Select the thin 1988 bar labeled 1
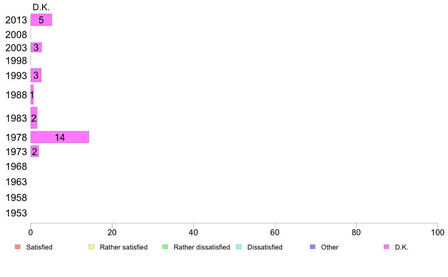This screenshot has height=277, width=448. (x=32, y=94)
